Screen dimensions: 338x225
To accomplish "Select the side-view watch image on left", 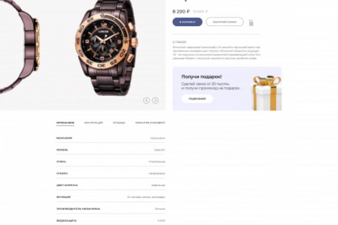I will tap(19, 46).
